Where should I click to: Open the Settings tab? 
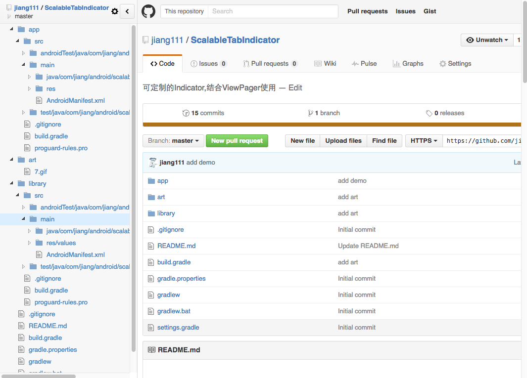[455, 63]
